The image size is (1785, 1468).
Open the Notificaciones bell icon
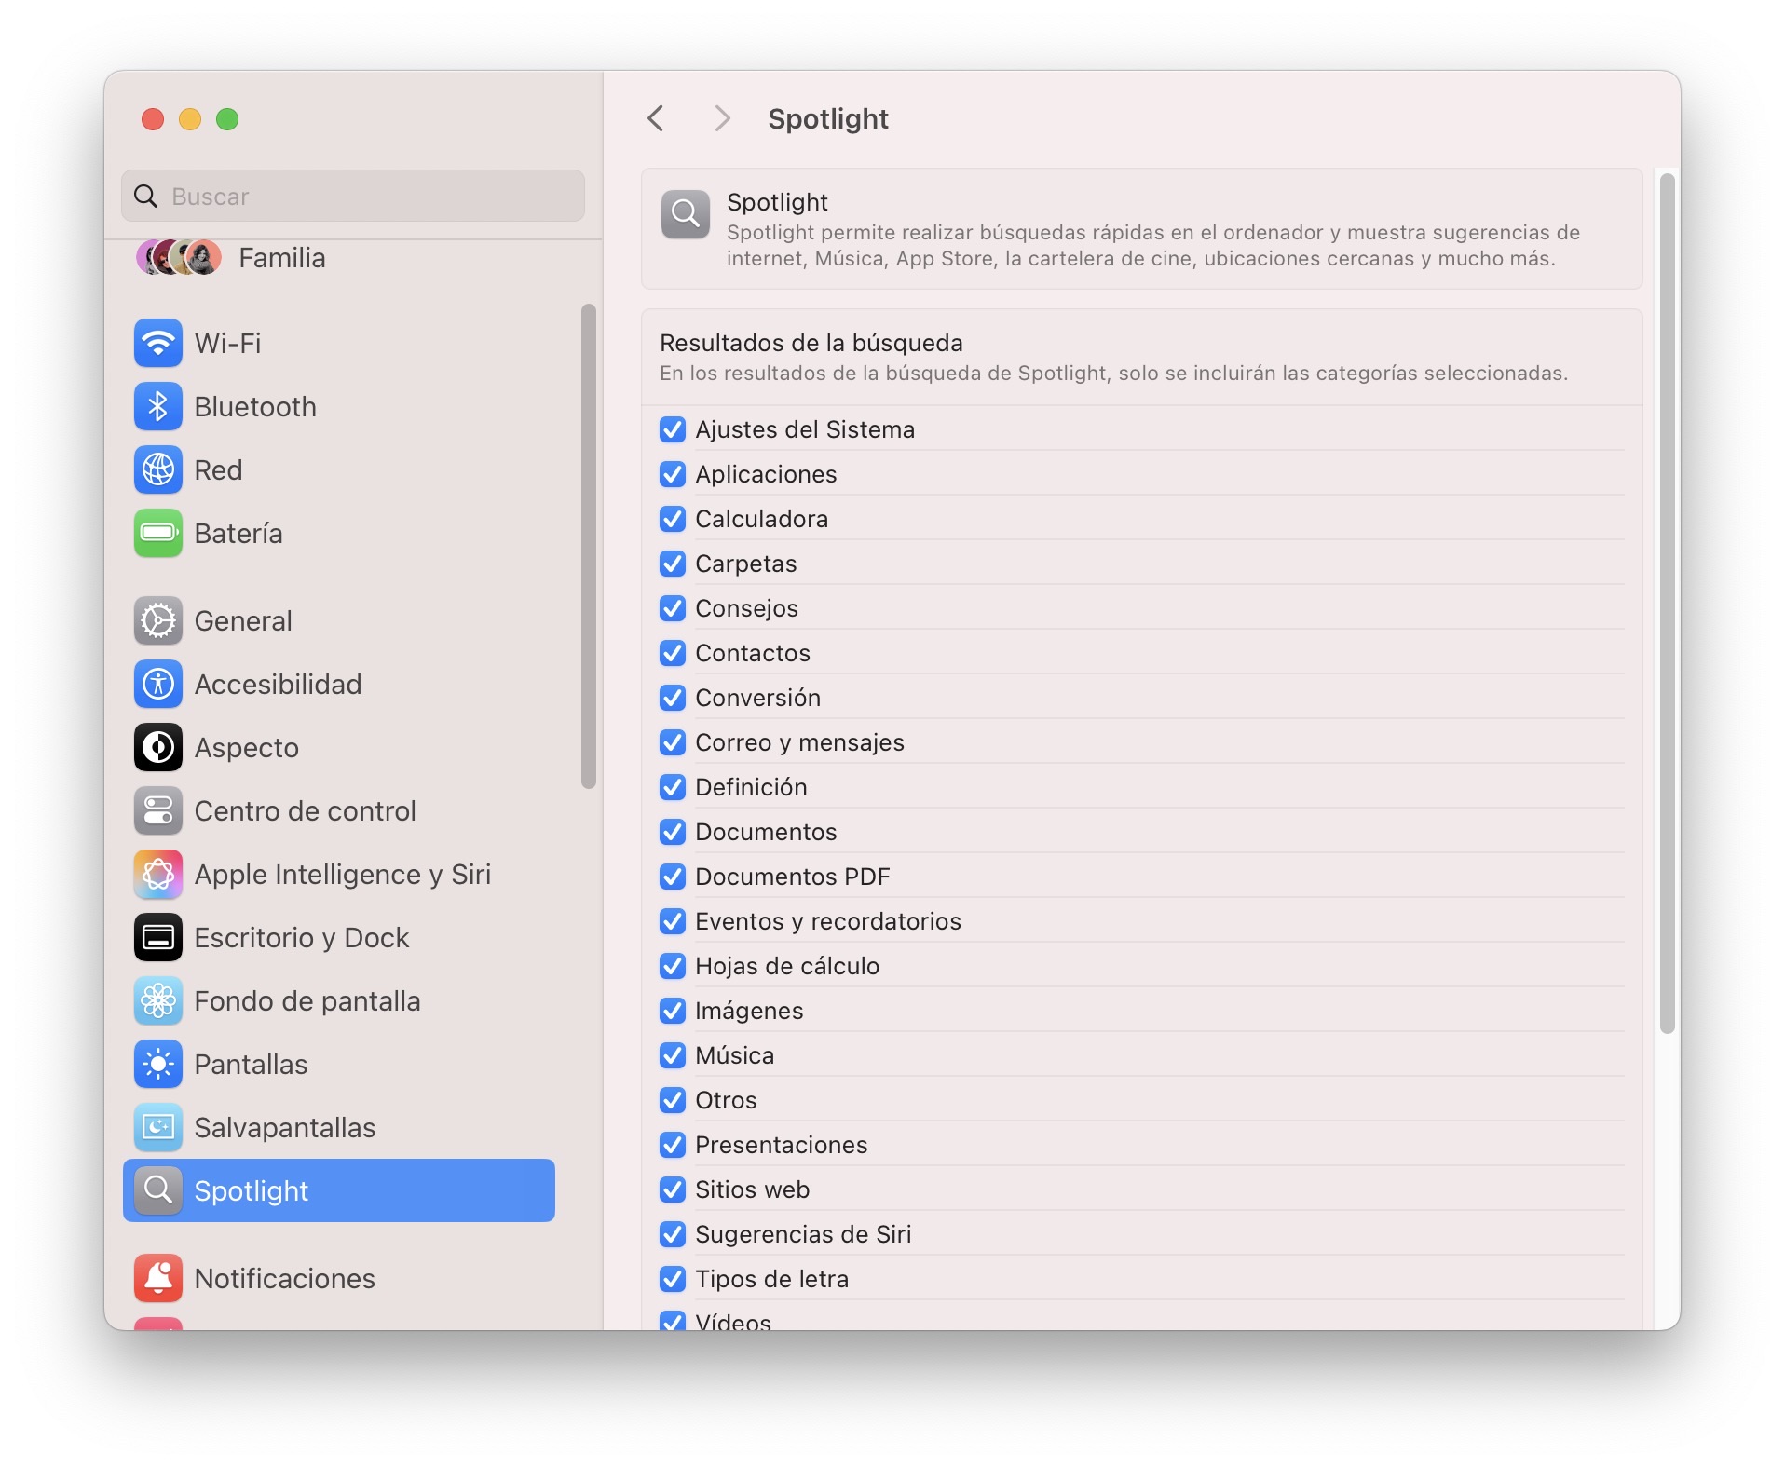point(158,1278)
